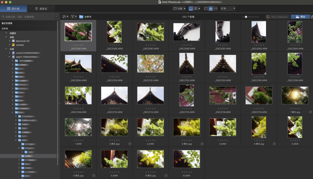
Task: Switch to the 自定义 tab
Action: click(41, 9)
